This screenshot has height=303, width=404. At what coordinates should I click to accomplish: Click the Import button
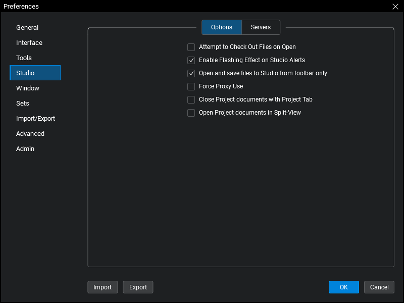coord(103,287)
